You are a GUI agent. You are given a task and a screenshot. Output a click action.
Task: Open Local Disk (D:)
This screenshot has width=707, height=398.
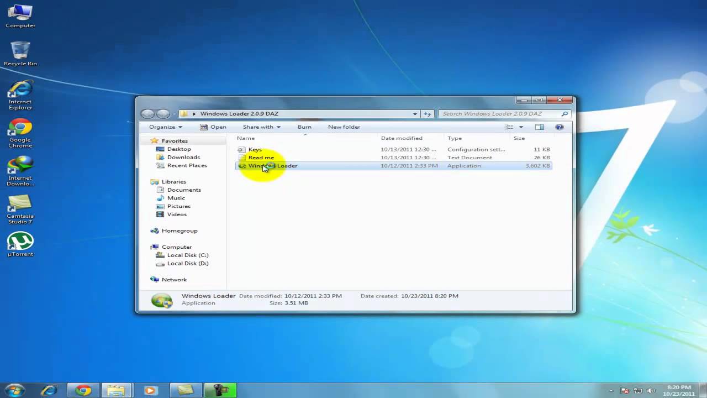[188, 264]
